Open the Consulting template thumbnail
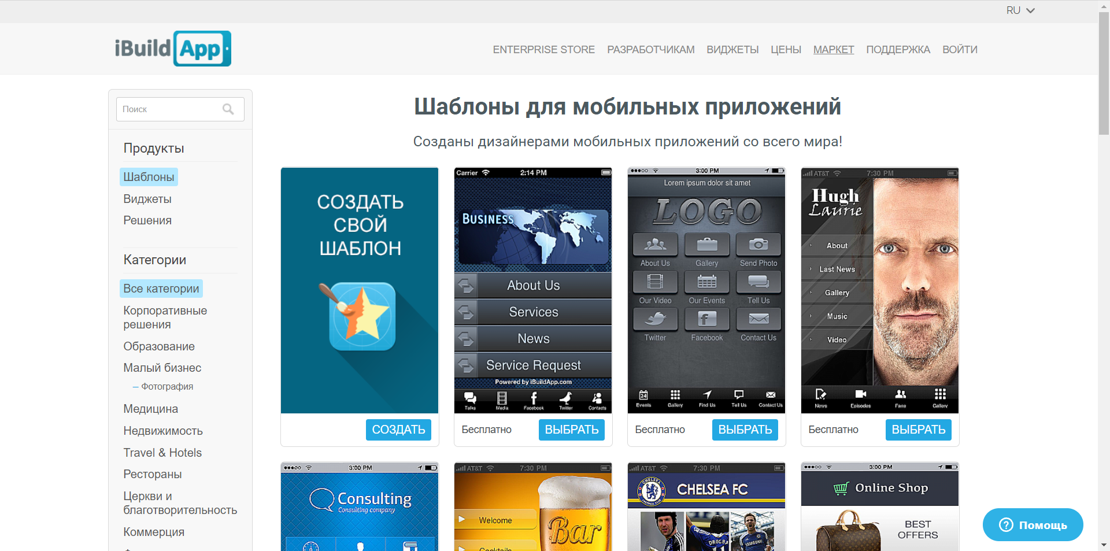The height and width of the screenshot is (551, 1110). 360,506
